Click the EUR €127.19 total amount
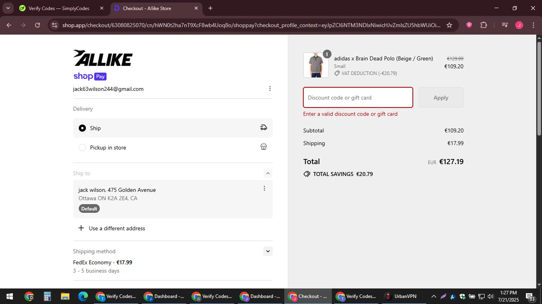542x304 pixels. click(446, 162)
